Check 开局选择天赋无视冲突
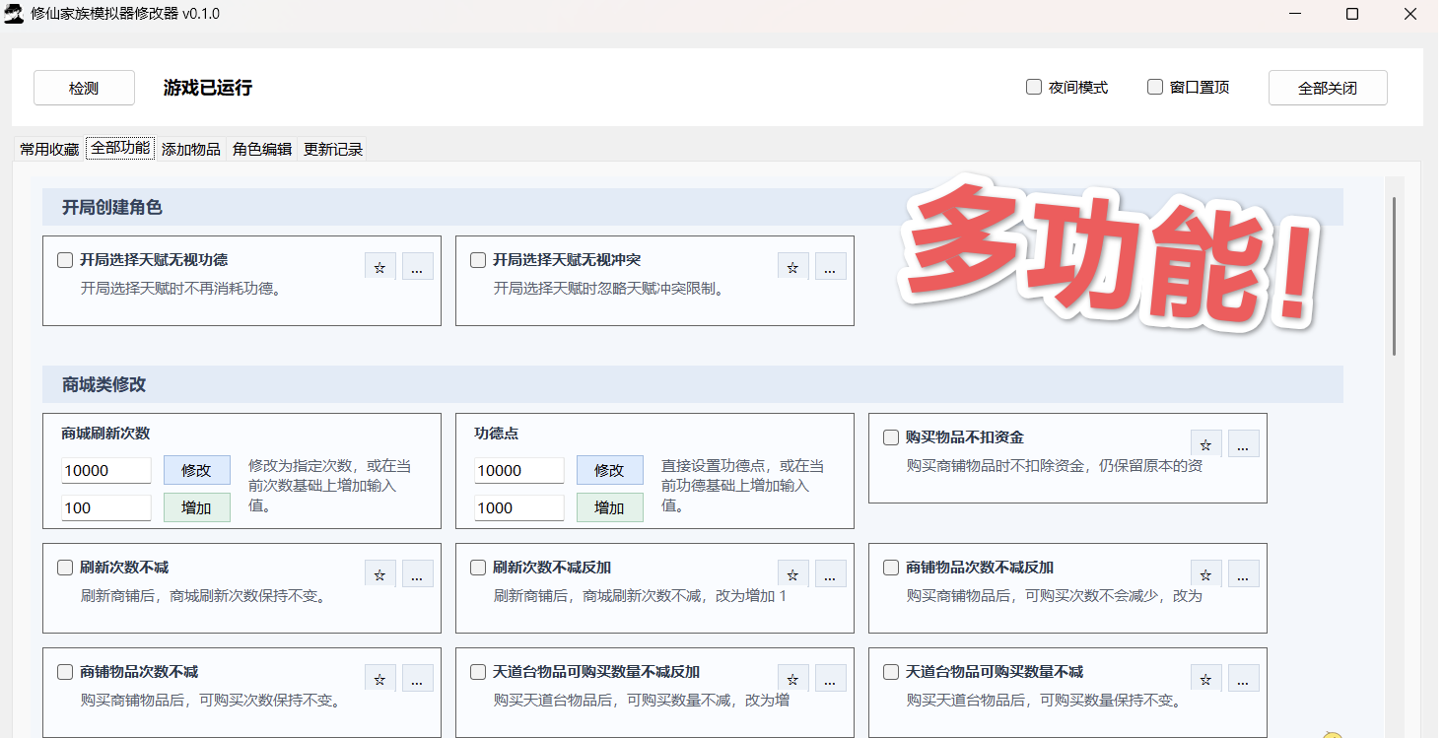 click(x=478, y=260)
